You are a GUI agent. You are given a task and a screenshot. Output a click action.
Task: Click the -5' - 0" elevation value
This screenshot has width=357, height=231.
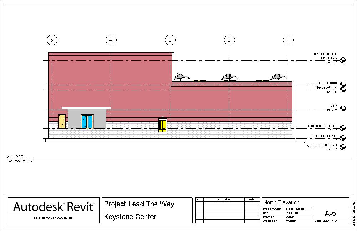332,140
